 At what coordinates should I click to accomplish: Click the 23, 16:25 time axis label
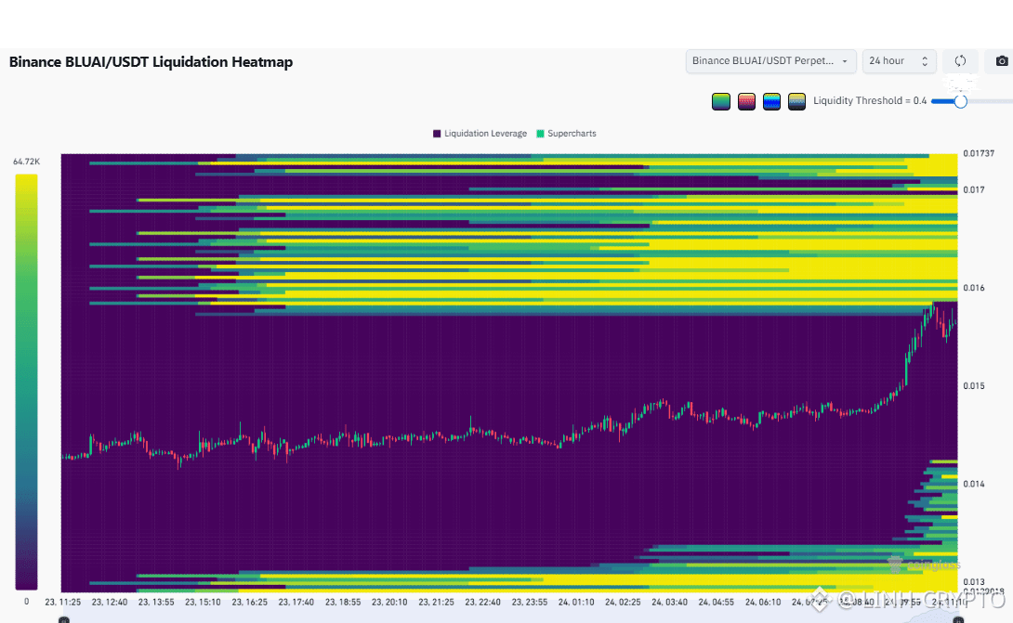click(249, 602)
